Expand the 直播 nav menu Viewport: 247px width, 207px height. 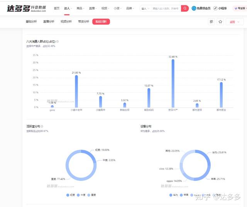(x=93, y=8)
